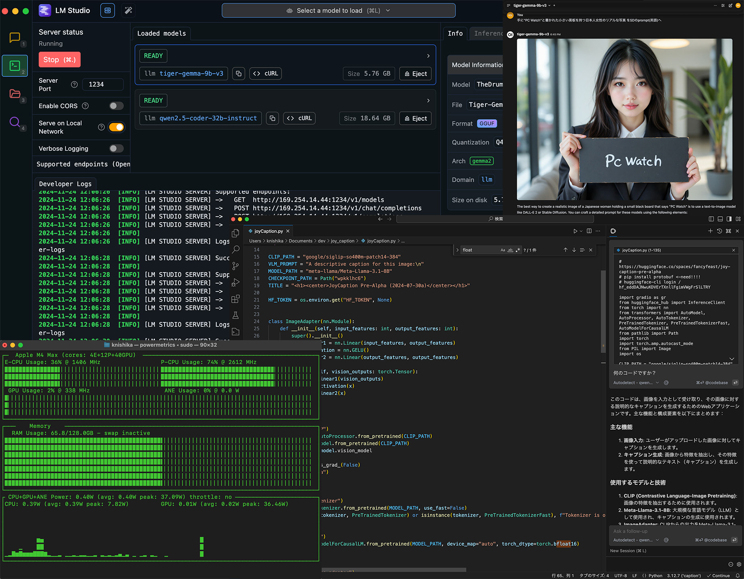Expand the tiger-gemma-9b-v3 model card chevron
744x579 pixels.
pos(428,56)
